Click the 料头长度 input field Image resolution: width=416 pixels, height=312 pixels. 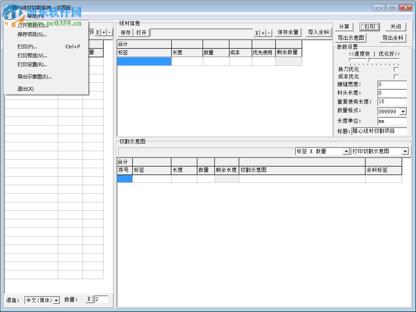click(x=392, y=93)
